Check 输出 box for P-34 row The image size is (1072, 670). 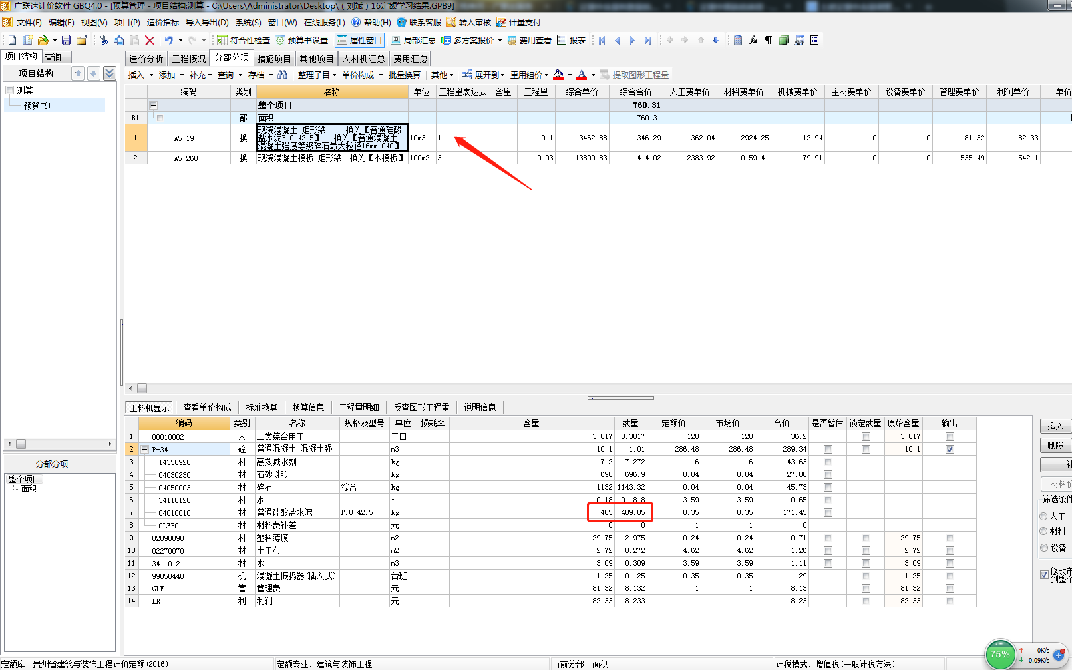click(x=950, y=450)
